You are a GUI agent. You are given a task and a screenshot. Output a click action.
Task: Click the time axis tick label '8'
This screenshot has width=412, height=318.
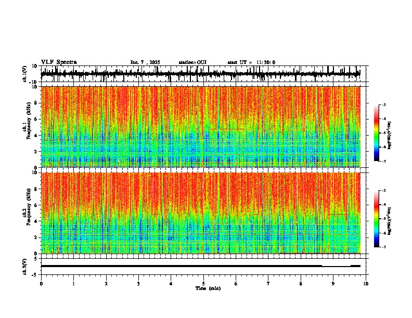(301, 284)
